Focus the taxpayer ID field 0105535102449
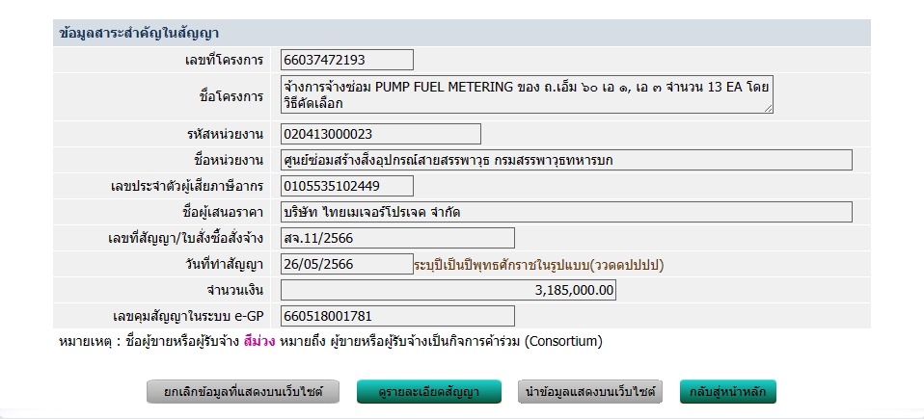924x419 pixels. coord(347,186)
